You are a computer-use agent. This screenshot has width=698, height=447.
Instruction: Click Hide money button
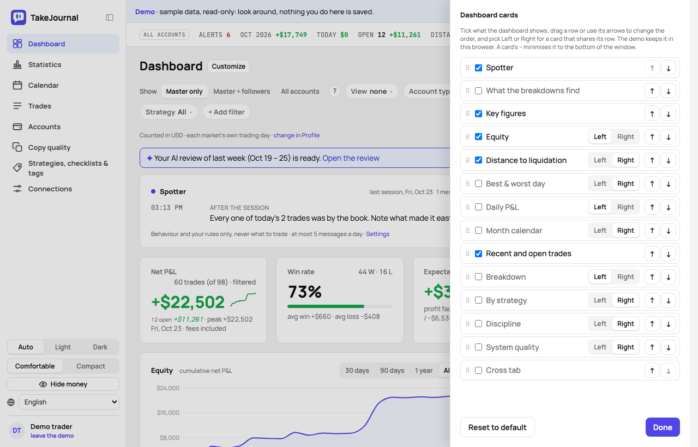(x=63, y=384)
